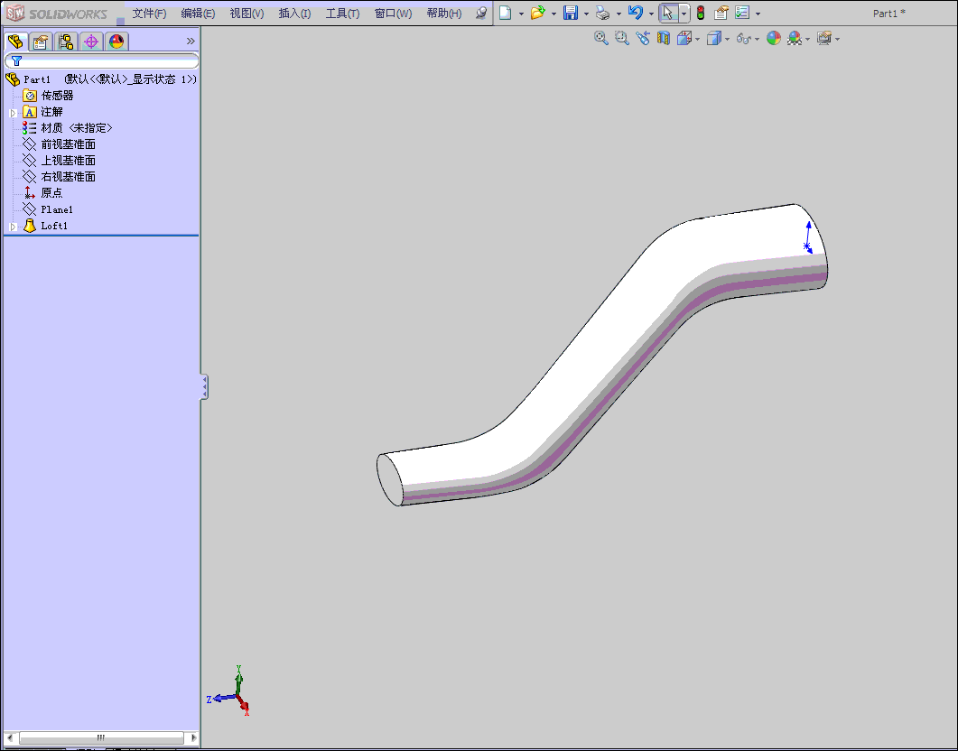This screenshot has width=958, height=751.
Task: Click the Previous View icon
Action: click(643, 39)
